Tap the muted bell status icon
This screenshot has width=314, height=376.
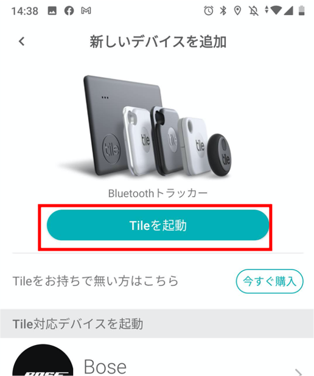(x=253, y=11)
